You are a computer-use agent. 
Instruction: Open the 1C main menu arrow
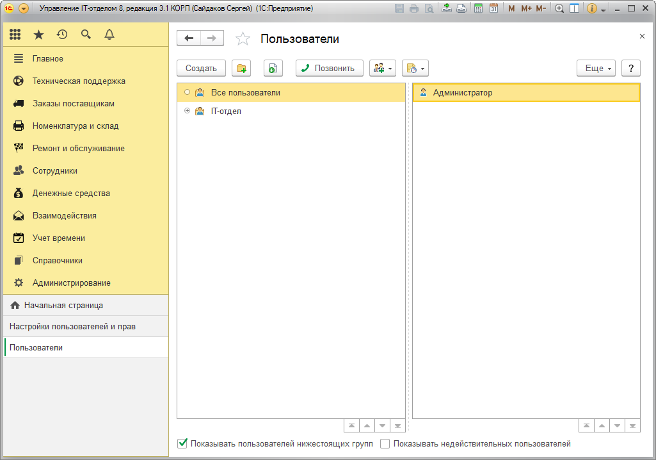(24, 8)
